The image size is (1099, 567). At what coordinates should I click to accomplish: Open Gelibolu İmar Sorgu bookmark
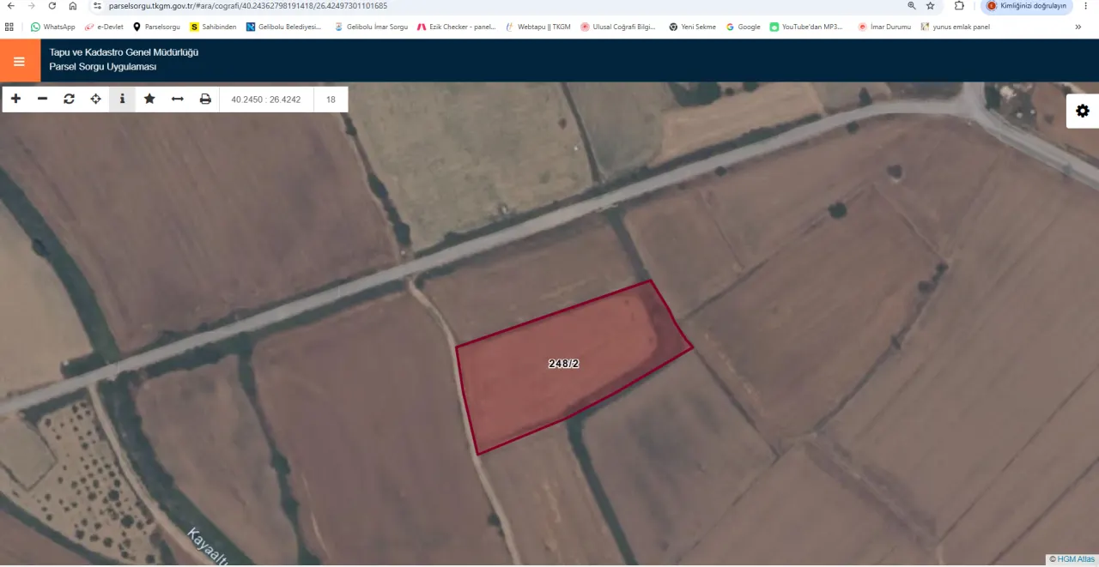(x=371, y=27)
